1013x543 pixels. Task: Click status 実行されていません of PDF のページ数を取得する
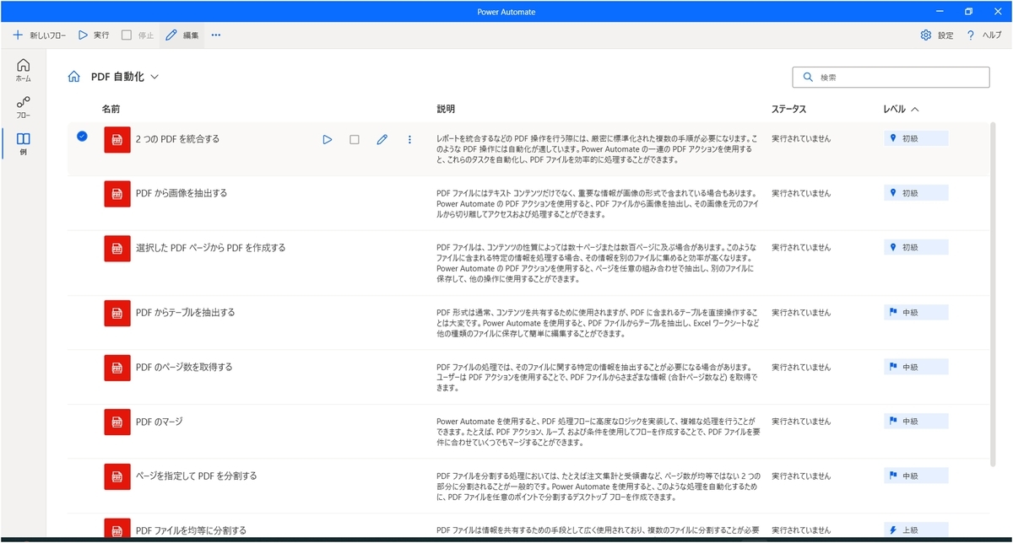pos(801,367)
